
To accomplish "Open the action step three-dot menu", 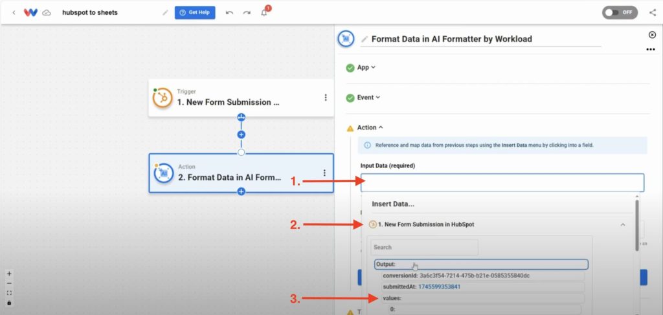I will coord(324,173).
